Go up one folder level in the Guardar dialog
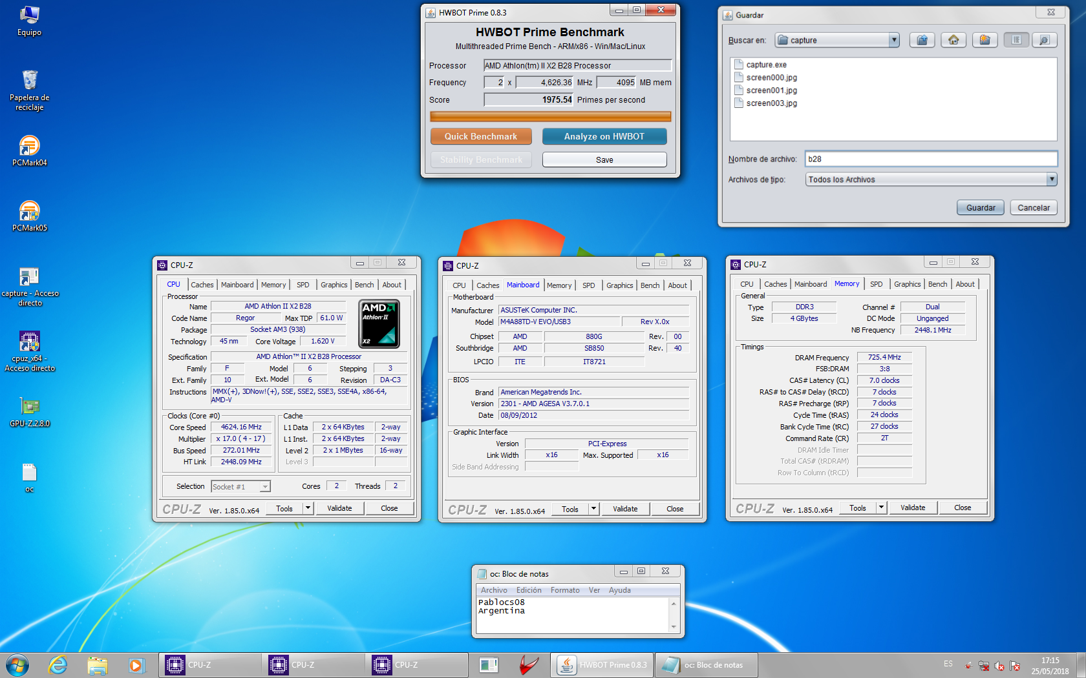The height and width of the screenshot is (678, 1086). point(922,40)
